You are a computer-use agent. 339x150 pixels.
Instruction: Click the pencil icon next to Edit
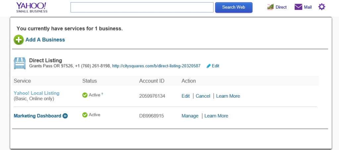[209, 66]
